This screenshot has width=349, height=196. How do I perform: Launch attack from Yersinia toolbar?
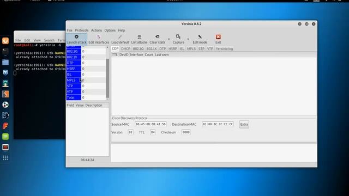click(76, 39)
